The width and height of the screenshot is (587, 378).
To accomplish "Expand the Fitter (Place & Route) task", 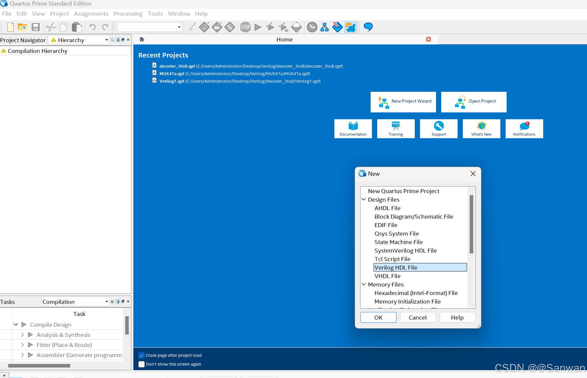I will 22,345.
